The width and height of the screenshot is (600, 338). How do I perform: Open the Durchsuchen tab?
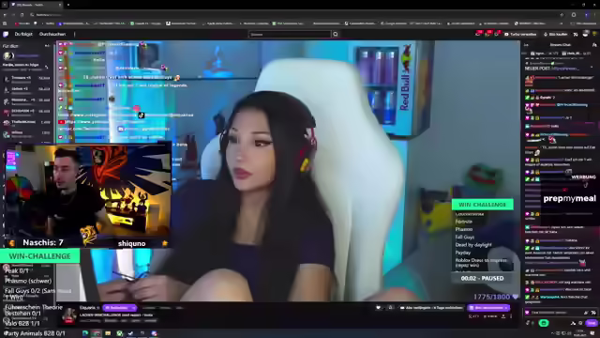click(52, 34)
